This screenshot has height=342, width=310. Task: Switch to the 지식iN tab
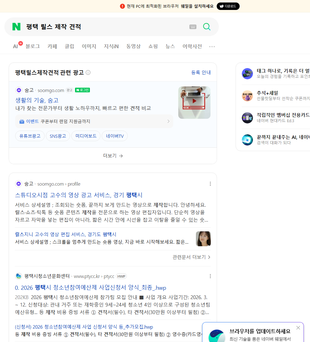111,46
